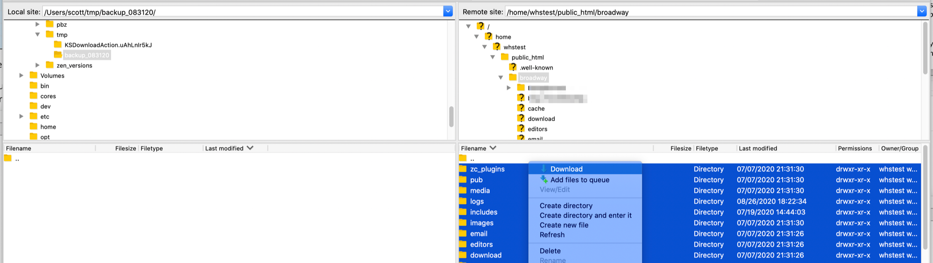
Task: Click the remote file list scrollbar
Action: click(x=925, y=196)
